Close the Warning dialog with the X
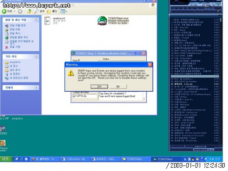228x171 pixels. coord(150,65)
